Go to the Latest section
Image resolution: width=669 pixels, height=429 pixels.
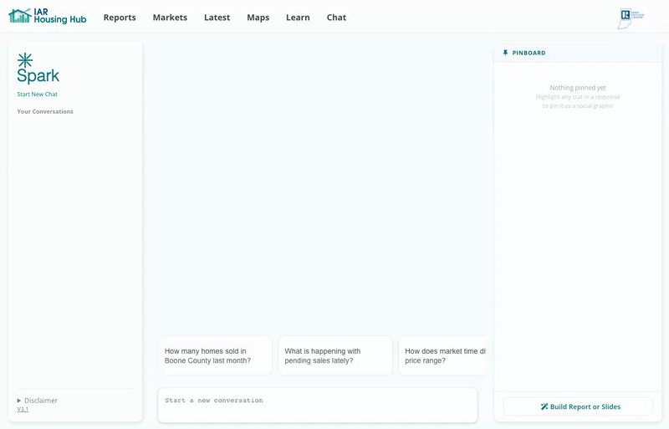click(217, 18)
